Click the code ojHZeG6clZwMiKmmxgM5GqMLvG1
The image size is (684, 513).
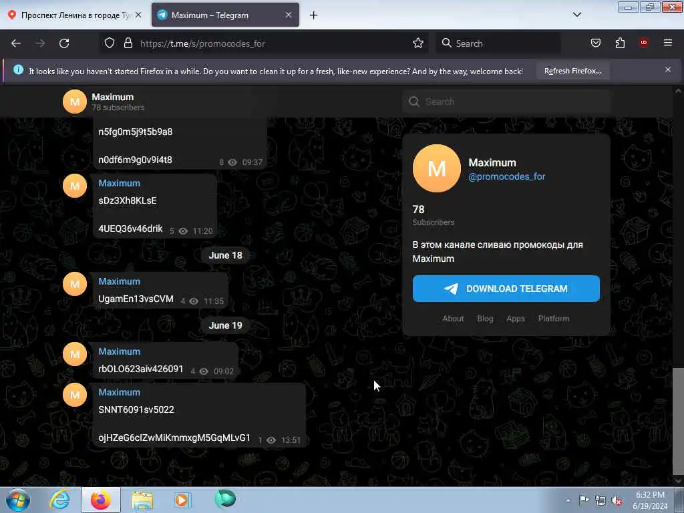(x=174, y=438)
